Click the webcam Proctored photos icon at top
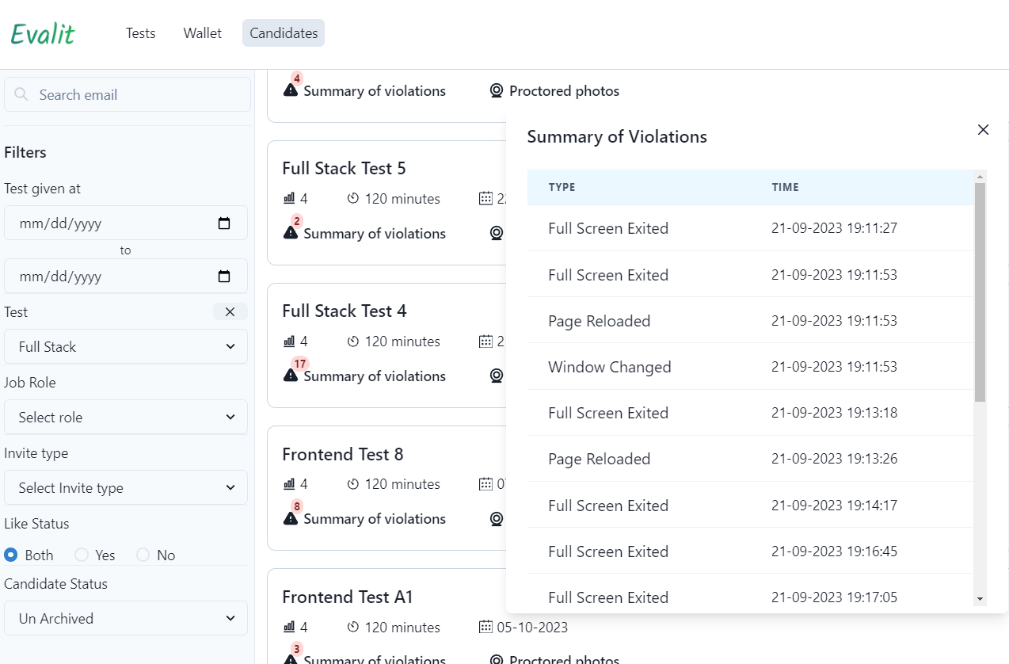The image size is (1009, 664). point(497,91)
